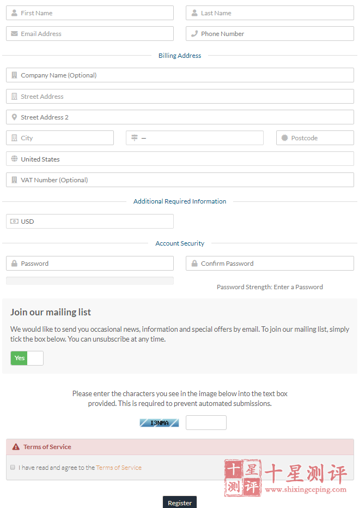
Task: Click the globe icon next to United States
Action: 14,159
